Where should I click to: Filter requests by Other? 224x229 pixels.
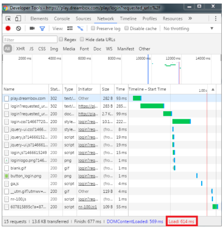click(x=144, y=49)
